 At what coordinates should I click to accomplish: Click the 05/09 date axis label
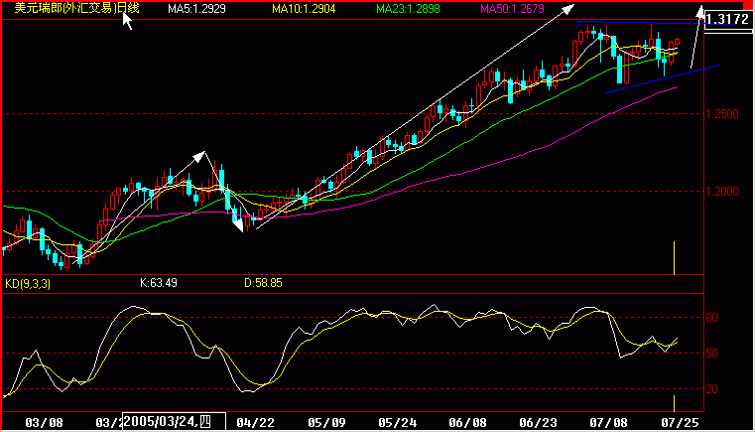coord(328,423)
